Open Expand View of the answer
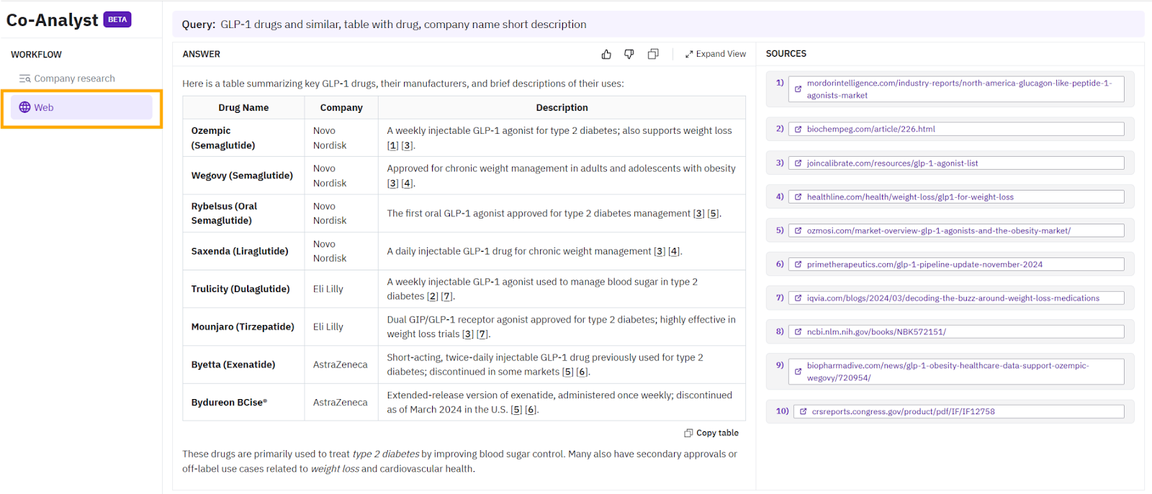The height and width of the screenshot is (494, 1152). [x=715, y=54]
